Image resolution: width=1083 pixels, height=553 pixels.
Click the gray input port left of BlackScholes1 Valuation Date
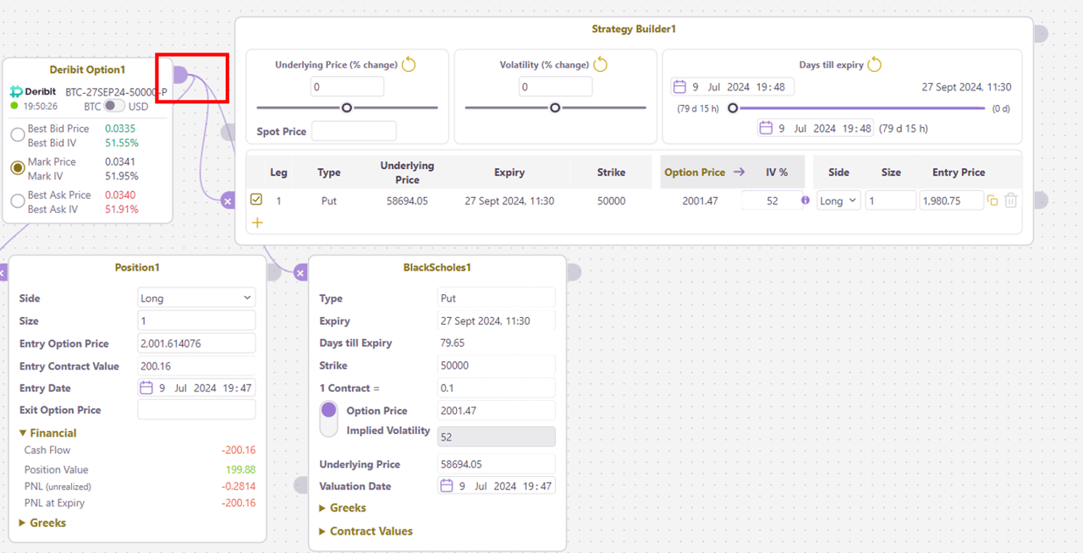point(300,485)
